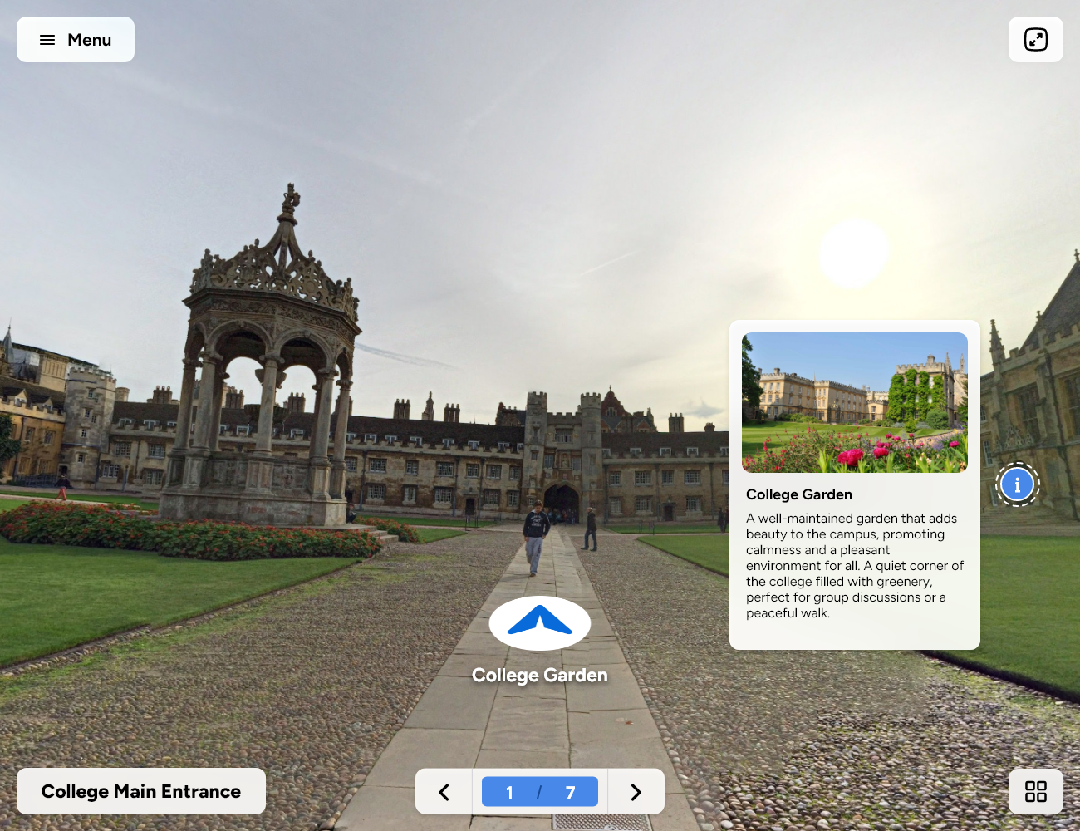The height and width of the screenshot is (831, 1080).
Task: Click the scene counter showing 1 of 7
Action: click(x=539, y=791)
